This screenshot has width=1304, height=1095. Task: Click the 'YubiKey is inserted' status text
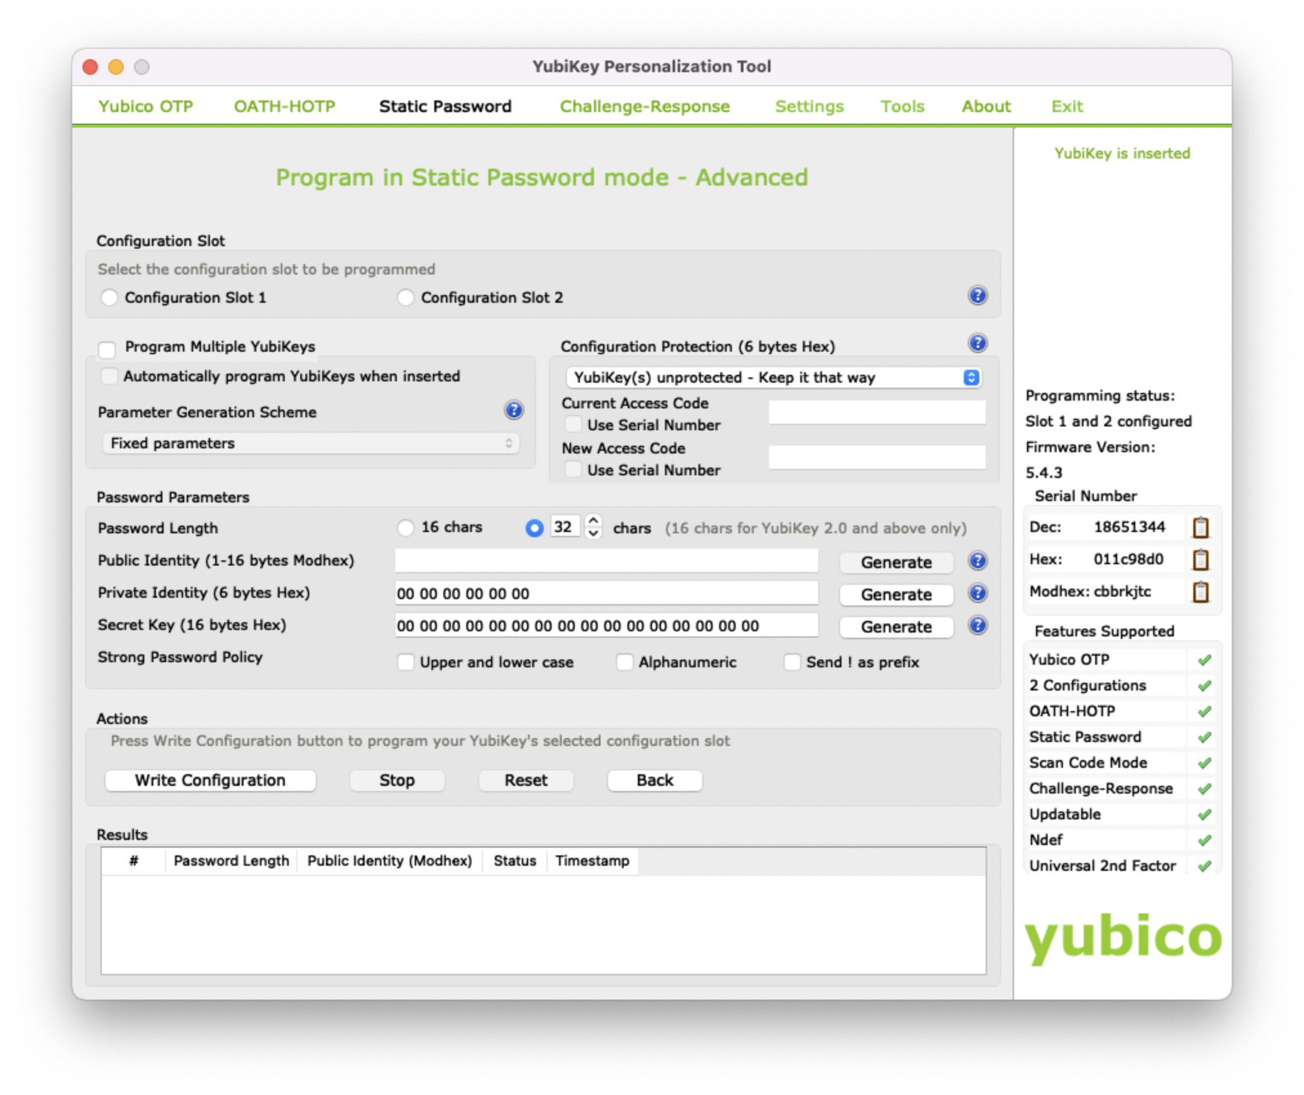[1122, 153]
